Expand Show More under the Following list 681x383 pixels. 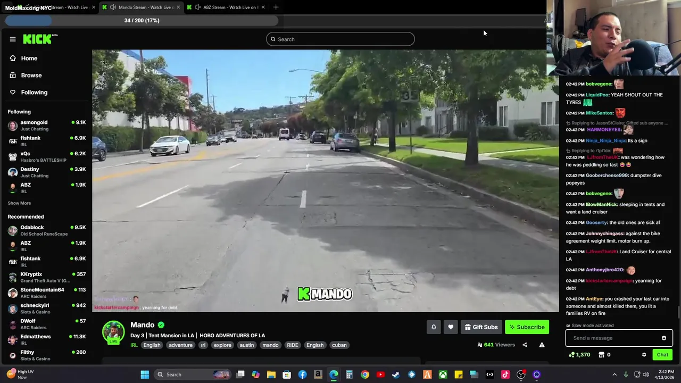pyautogui.click(x=19, y=203)
